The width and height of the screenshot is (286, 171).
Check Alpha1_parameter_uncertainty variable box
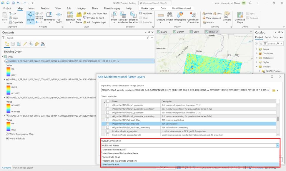click(108, 109)
